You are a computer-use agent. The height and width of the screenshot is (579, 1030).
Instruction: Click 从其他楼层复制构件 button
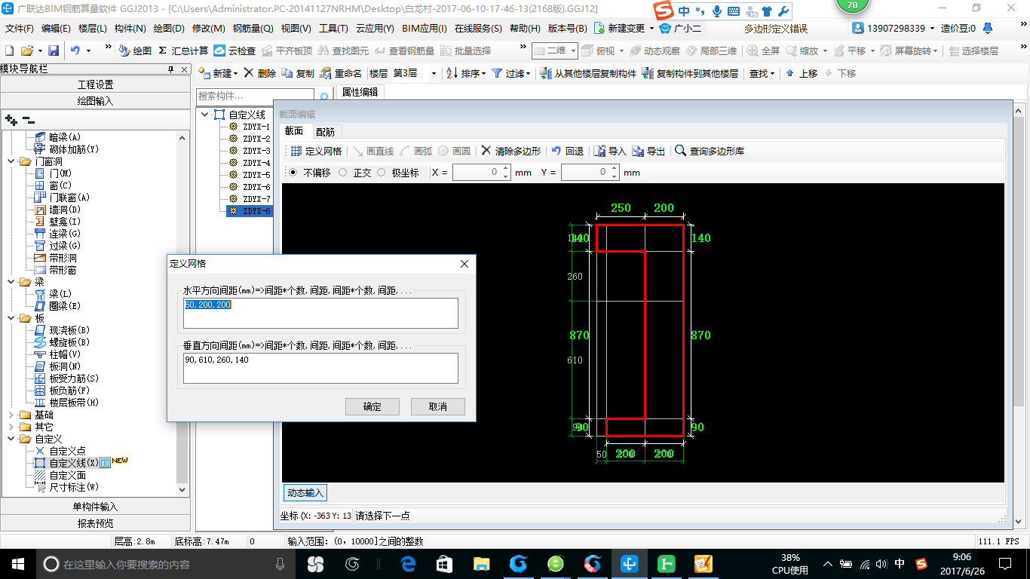click(589, 73)
